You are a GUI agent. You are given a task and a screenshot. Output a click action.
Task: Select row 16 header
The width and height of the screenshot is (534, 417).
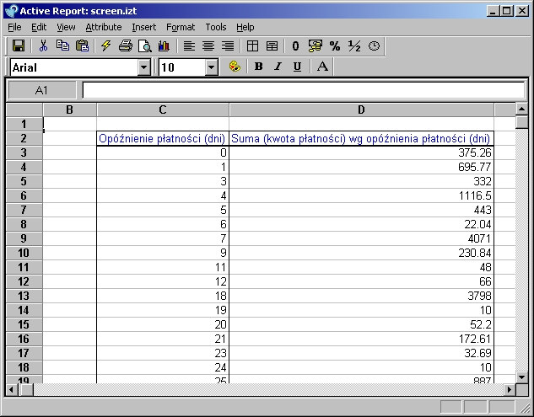(x=24, y=339)
